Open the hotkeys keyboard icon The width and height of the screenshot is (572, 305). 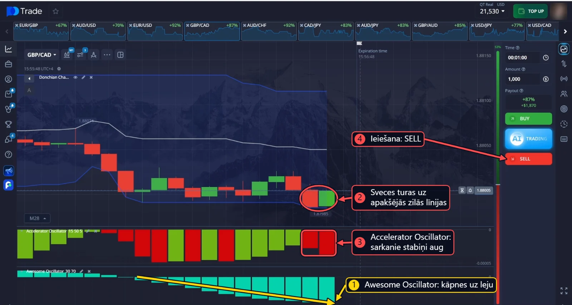coord(564,139)
